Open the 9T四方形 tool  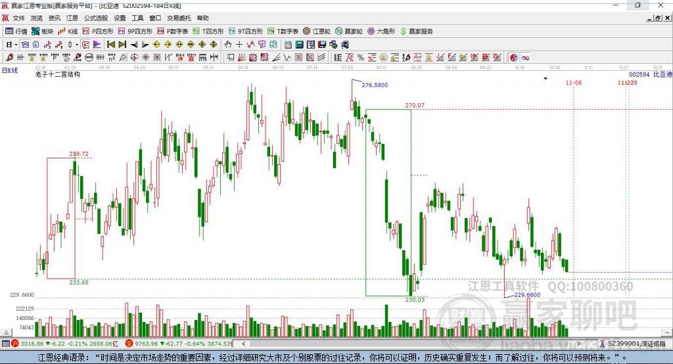tap(246, 32)
